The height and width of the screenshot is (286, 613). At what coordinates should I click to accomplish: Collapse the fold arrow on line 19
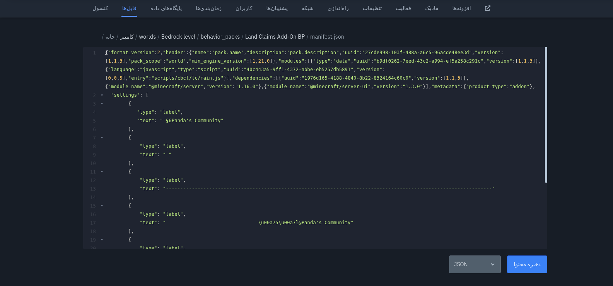pos(102,240)
